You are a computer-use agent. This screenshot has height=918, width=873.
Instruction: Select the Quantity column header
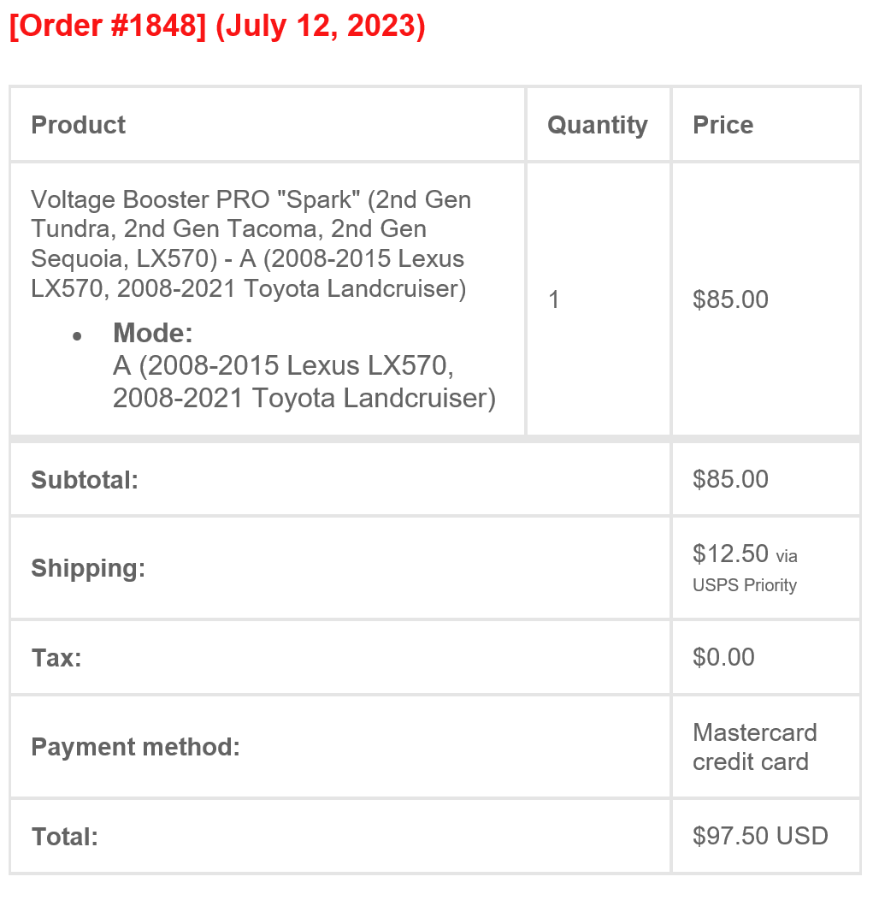[x=598, y=125]
